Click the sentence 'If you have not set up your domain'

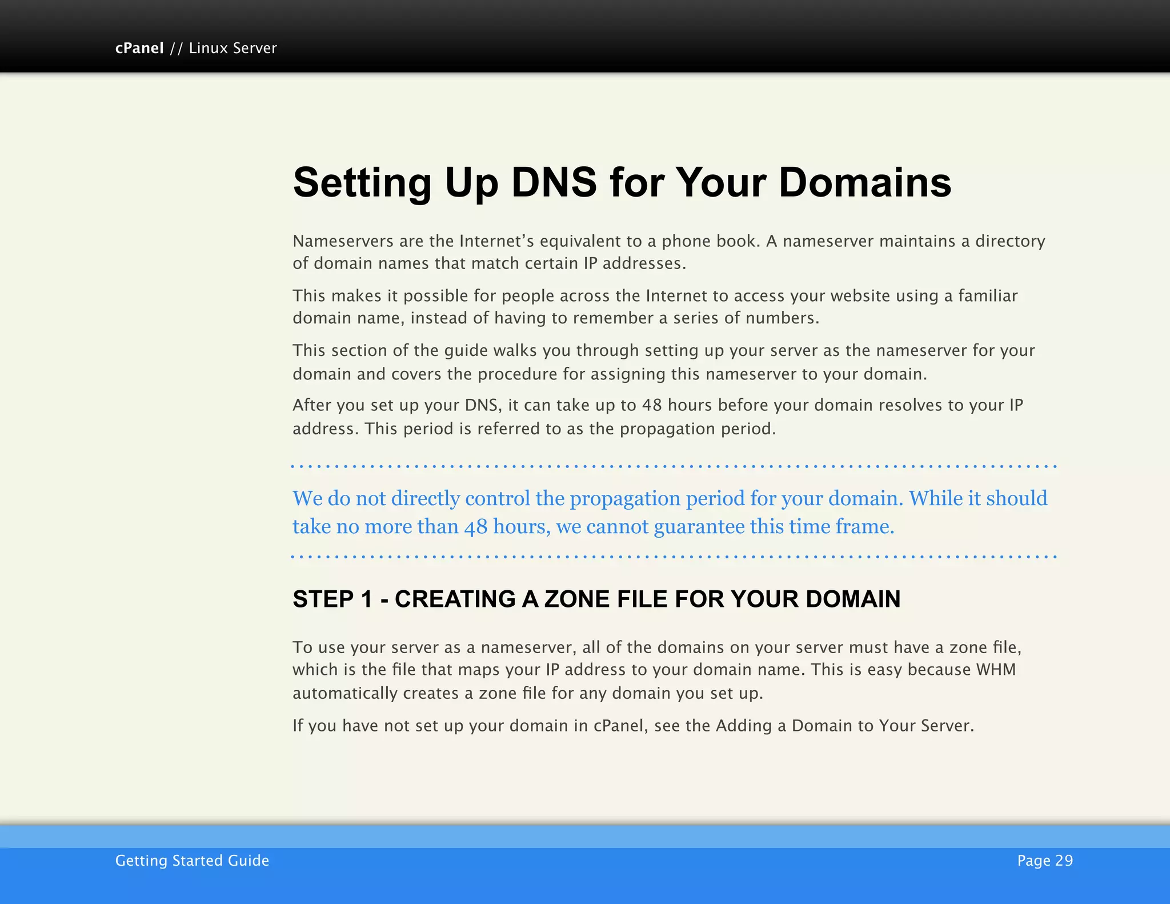(x=634, y=726)
